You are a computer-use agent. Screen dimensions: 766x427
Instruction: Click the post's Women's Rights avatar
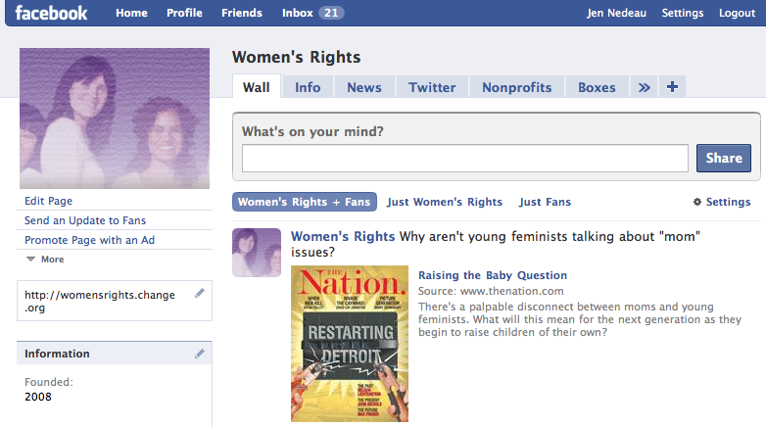click(x=257, y=253)
